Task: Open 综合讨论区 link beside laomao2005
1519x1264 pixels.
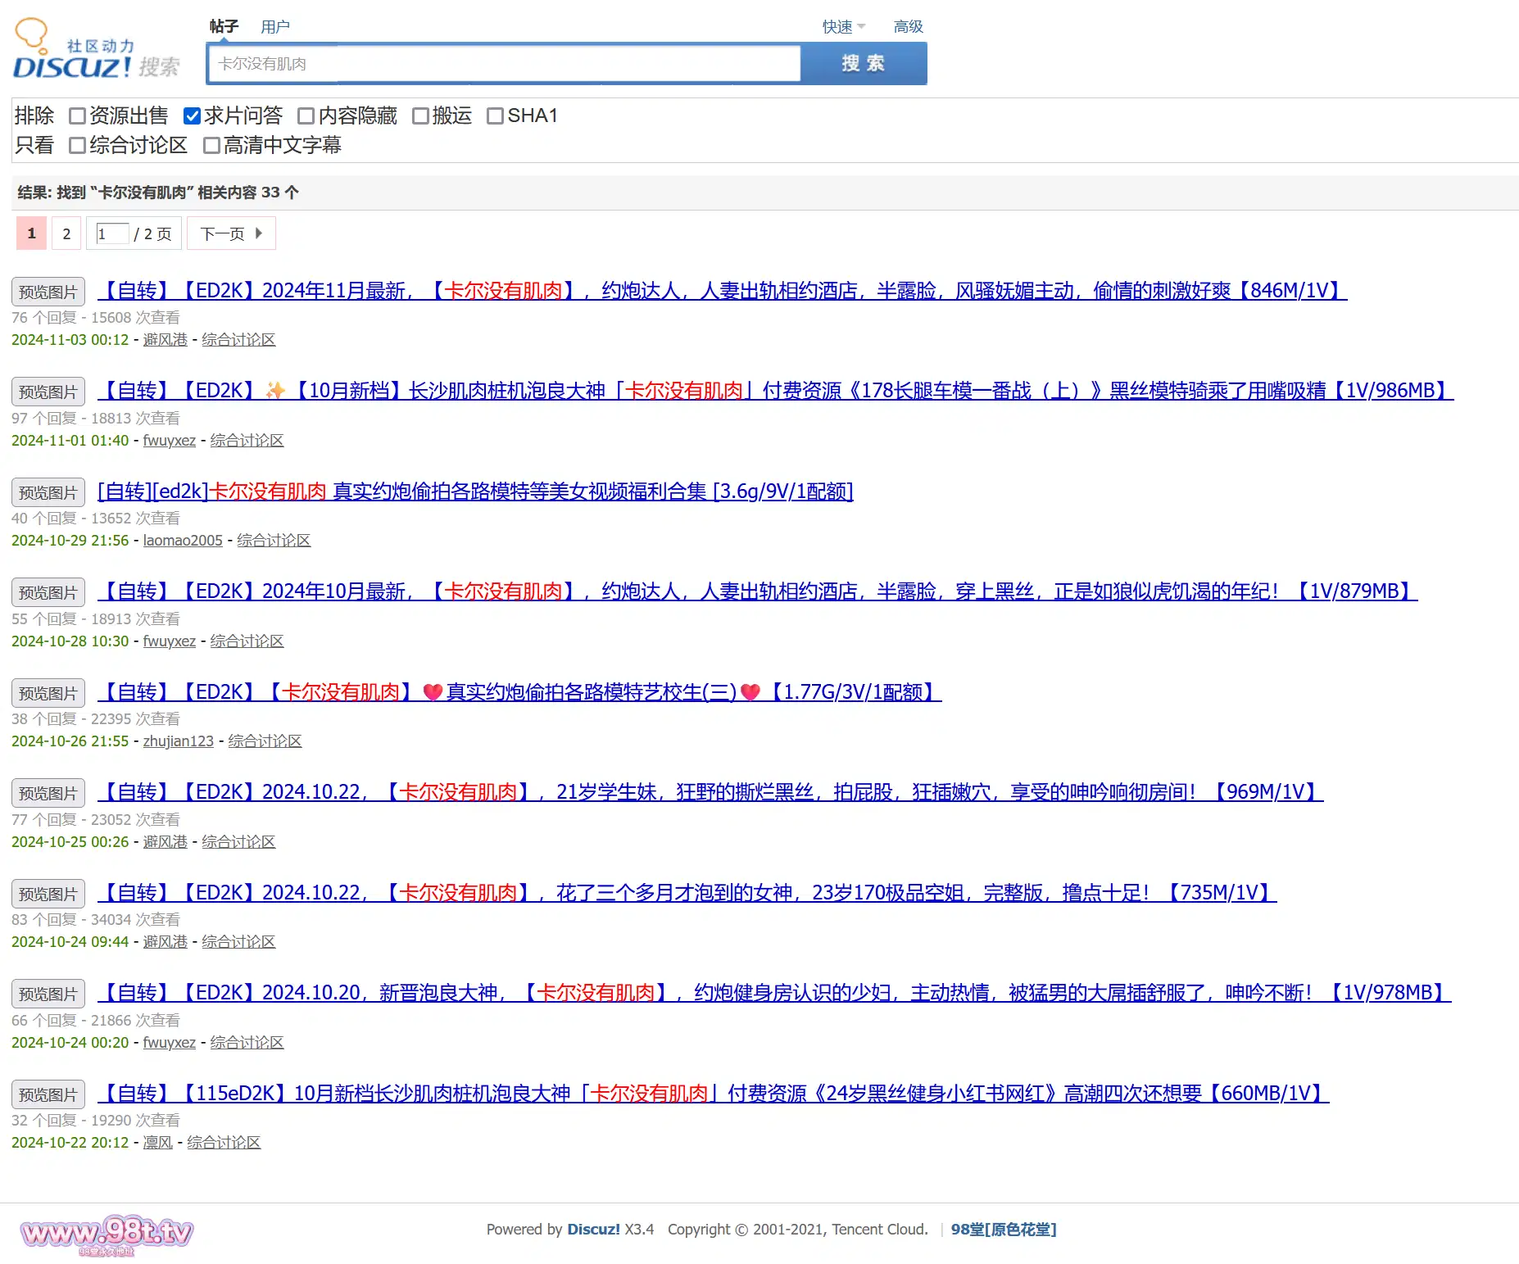Action: [x=274, y=541]
